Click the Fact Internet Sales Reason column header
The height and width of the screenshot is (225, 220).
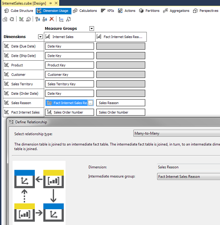coord(121,37)
